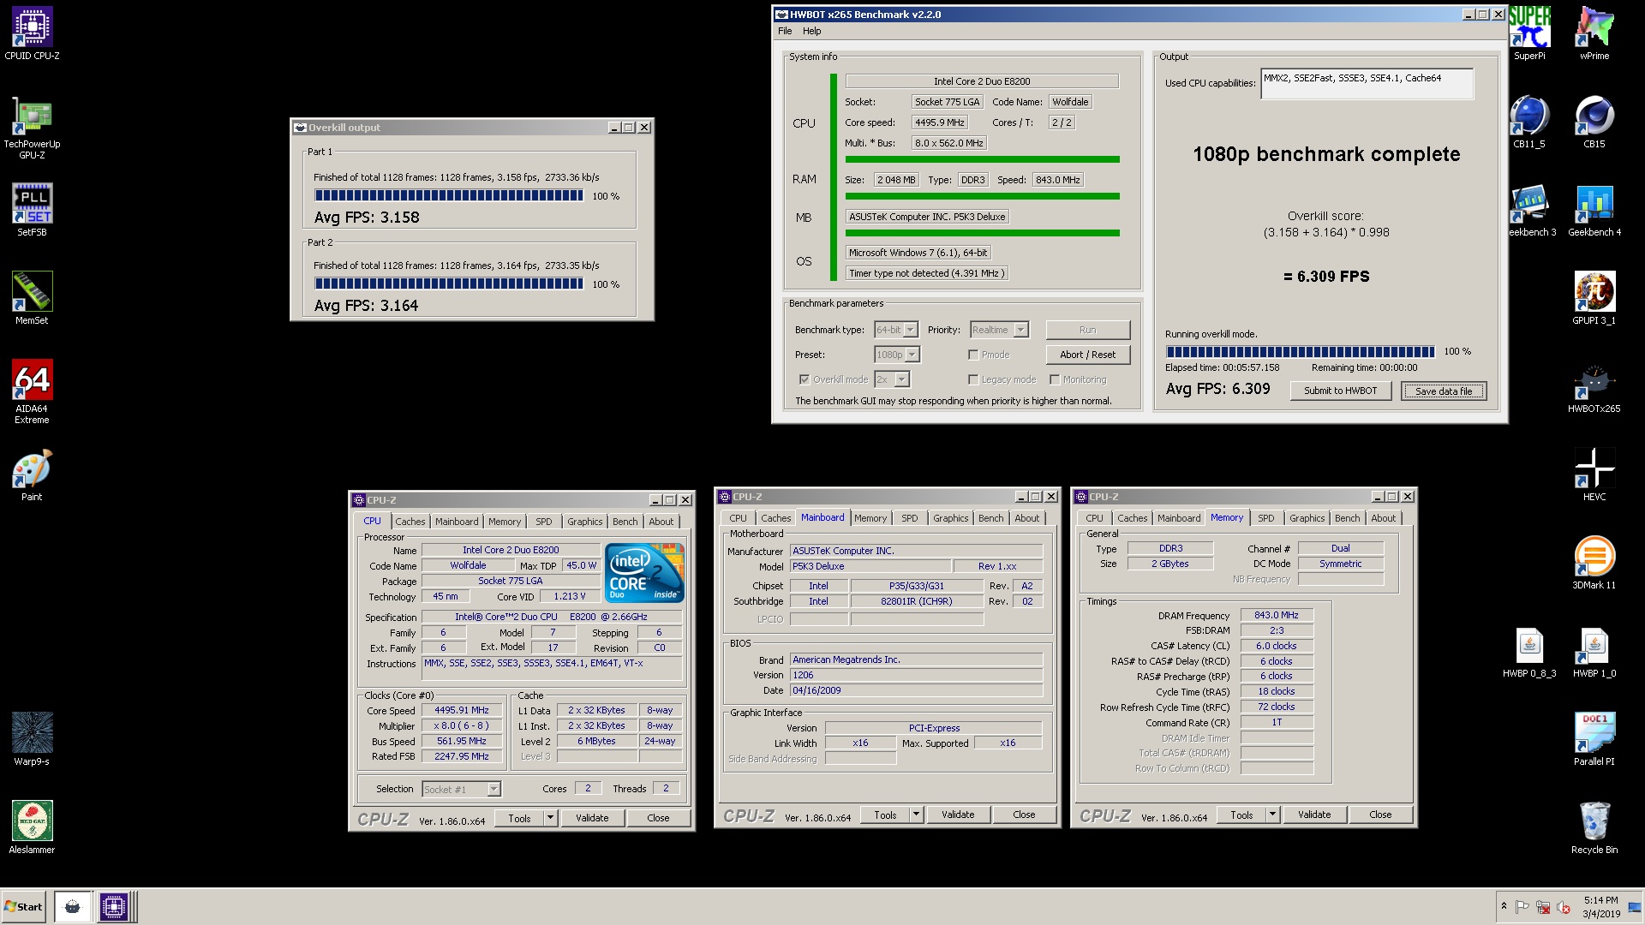Screen dimensions: 1645x925
Task: Launch MemSet from the desktop
Action: point(32,299)
